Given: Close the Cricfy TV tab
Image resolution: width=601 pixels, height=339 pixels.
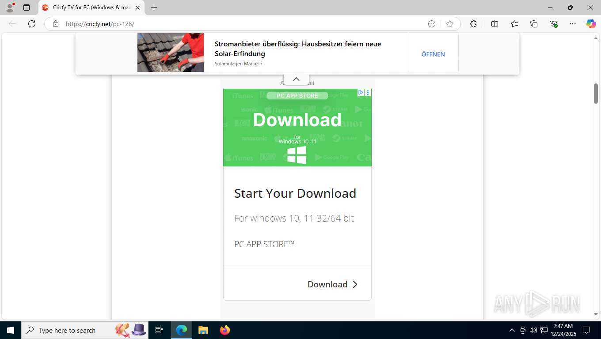Looking at the screenshot, I should click(x=137, y=8).
